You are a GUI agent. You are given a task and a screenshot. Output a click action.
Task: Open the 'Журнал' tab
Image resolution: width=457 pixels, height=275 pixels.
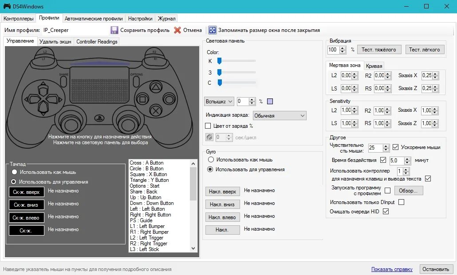(x=166, y=19)
